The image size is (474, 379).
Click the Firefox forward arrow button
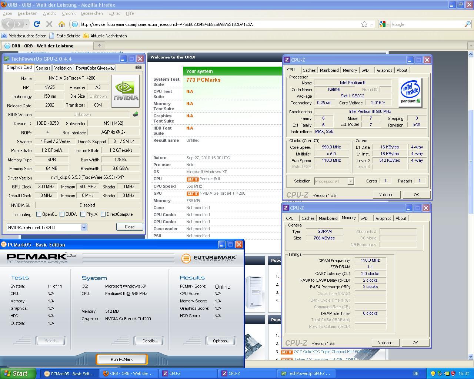click(x=19, y=24)
